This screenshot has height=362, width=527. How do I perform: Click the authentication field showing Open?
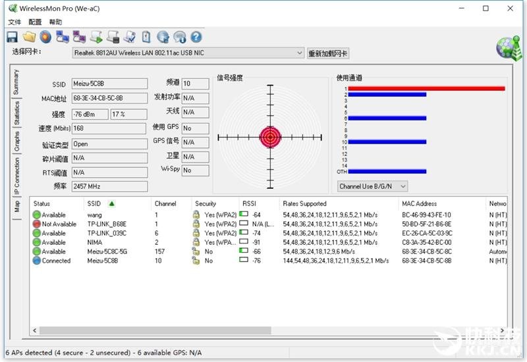(x=109, y=144)
